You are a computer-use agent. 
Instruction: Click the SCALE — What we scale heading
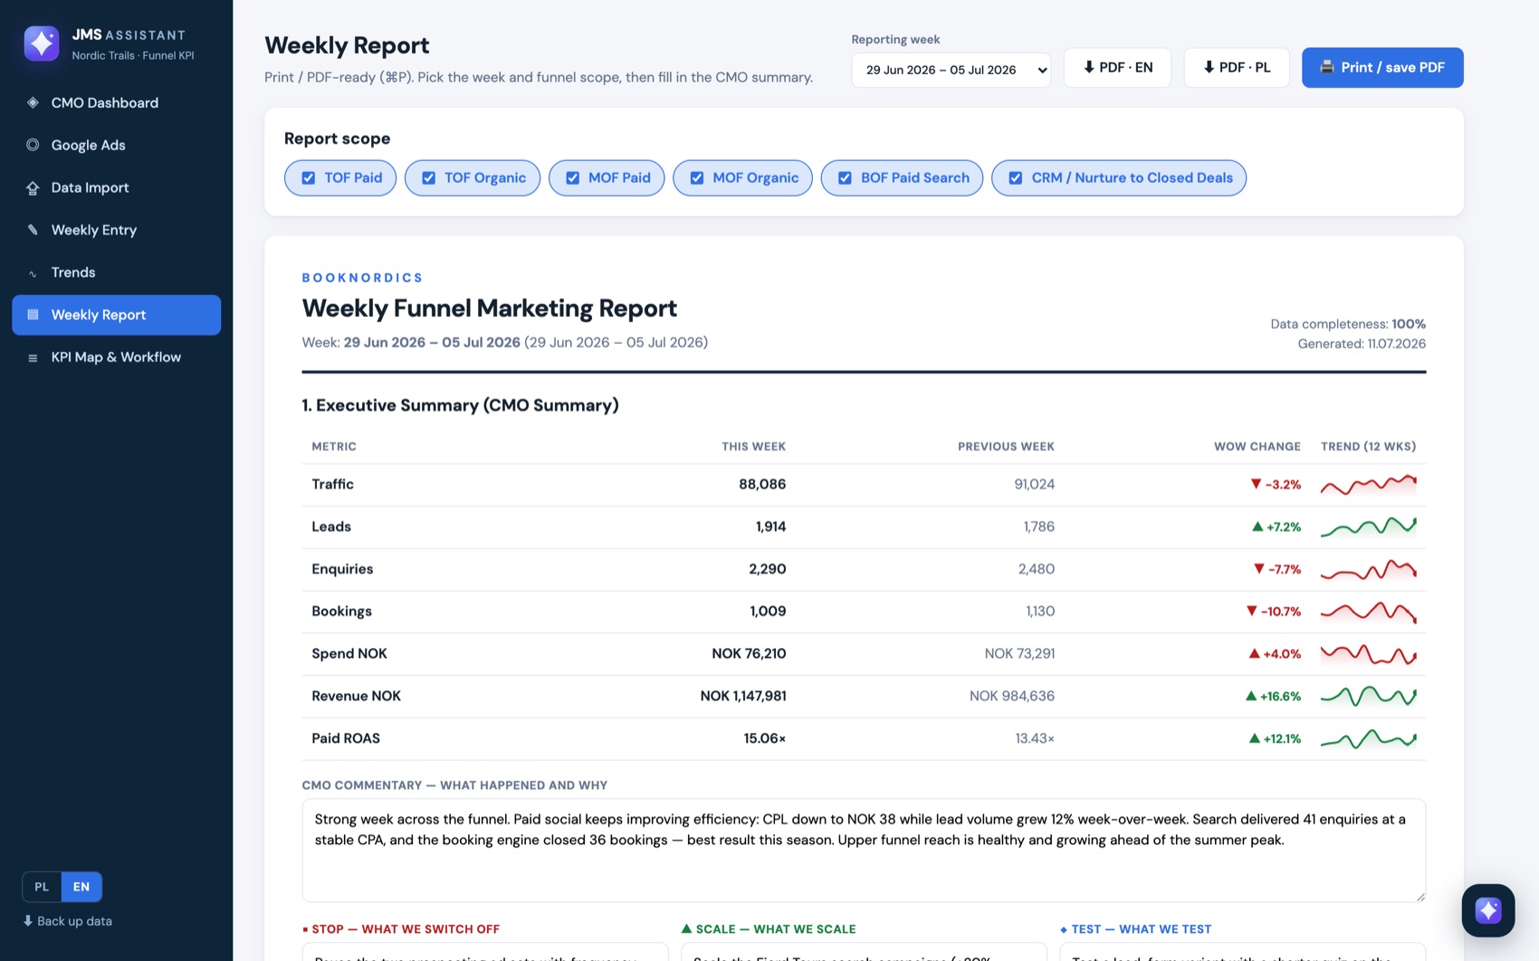(769, 929)
